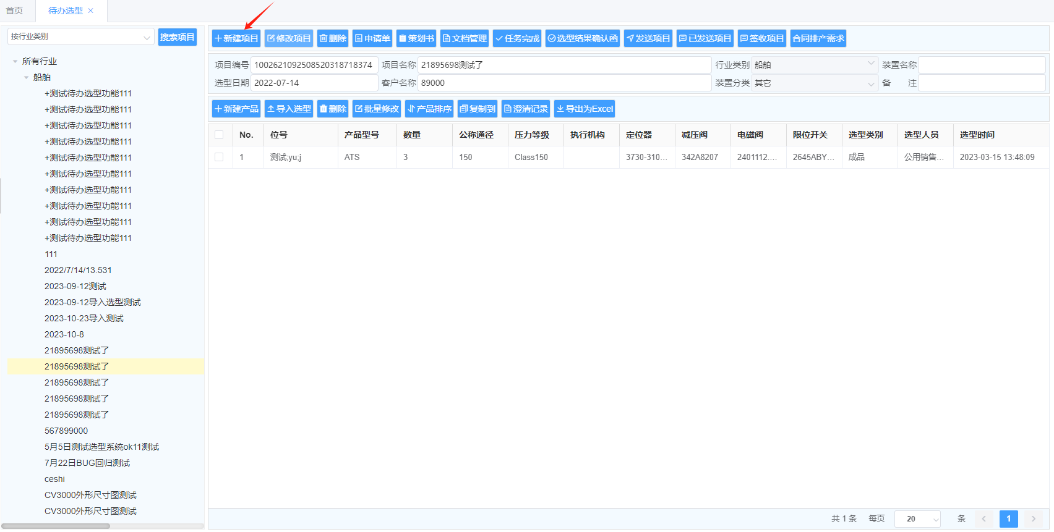The width and height of the screenshot is (1054, 532).
Task: Open 修改项目 edit project
Action: pos(289,38)
